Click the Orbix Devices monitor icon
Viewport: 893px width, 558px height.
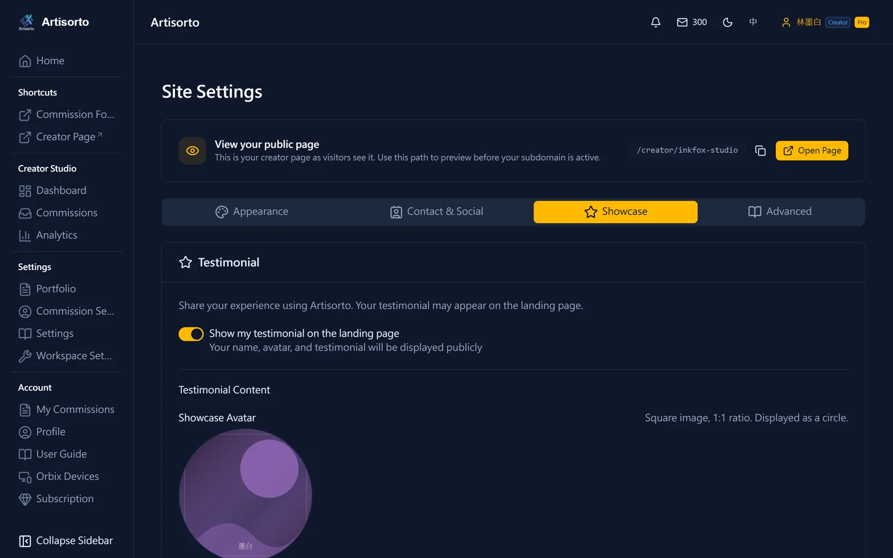coord(25,477)
